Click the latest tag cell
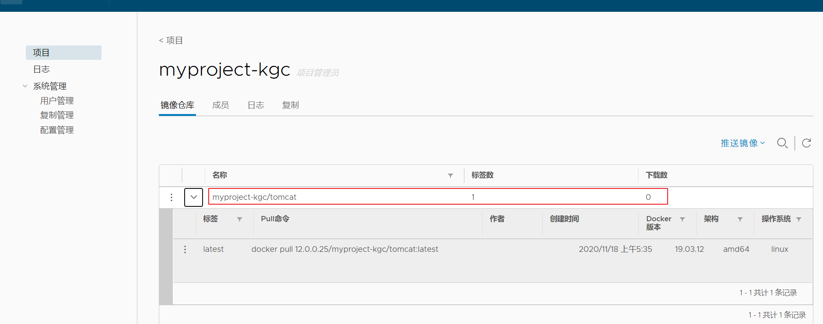 214,249
